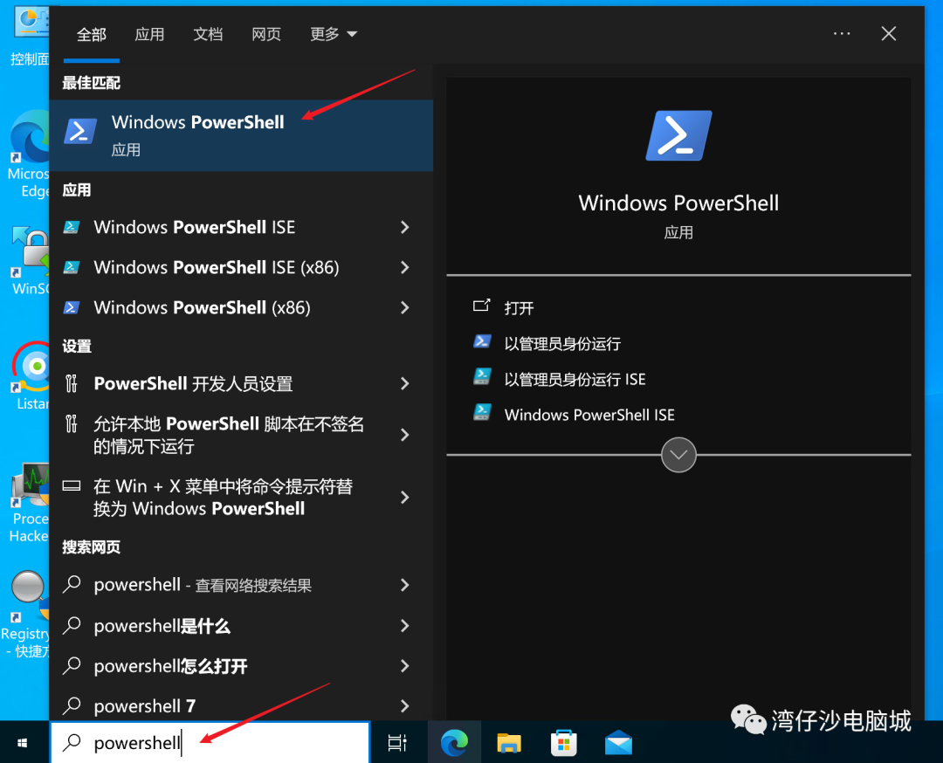Expand the Win + X 菜单 setting arrow

(405, 498)
